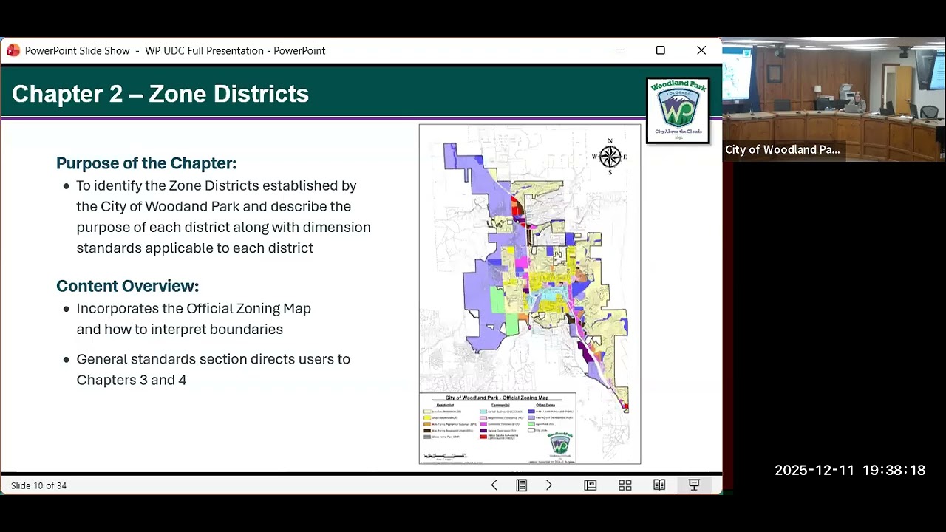Click the 'Content Overview:' heading
Image resolution: width=946 pixels, height=532 pixels.
pyautogui.click(x=128, y=286)
